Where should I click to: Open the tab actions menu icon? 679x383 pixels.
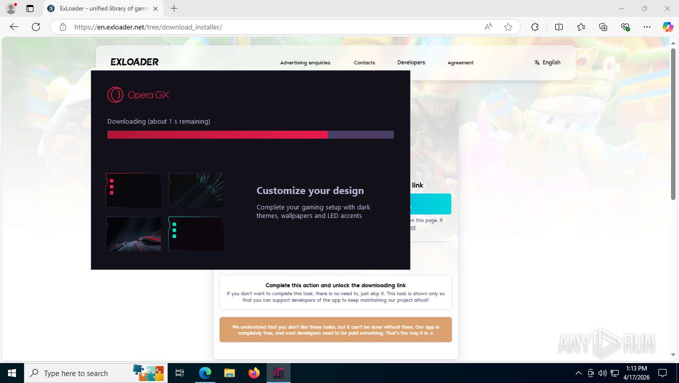[30, 8]
